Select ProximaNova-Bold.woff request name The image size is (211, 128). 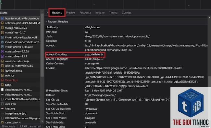pyautogui.click(x=19, y=47)
